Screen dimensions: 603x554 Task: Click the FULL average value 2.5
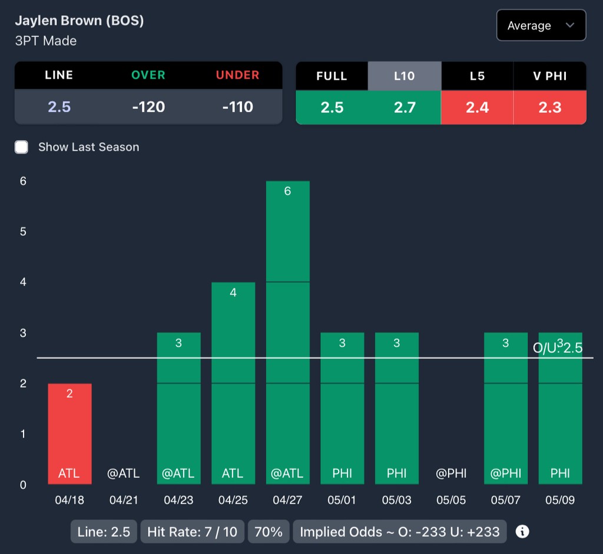[332, 108]
